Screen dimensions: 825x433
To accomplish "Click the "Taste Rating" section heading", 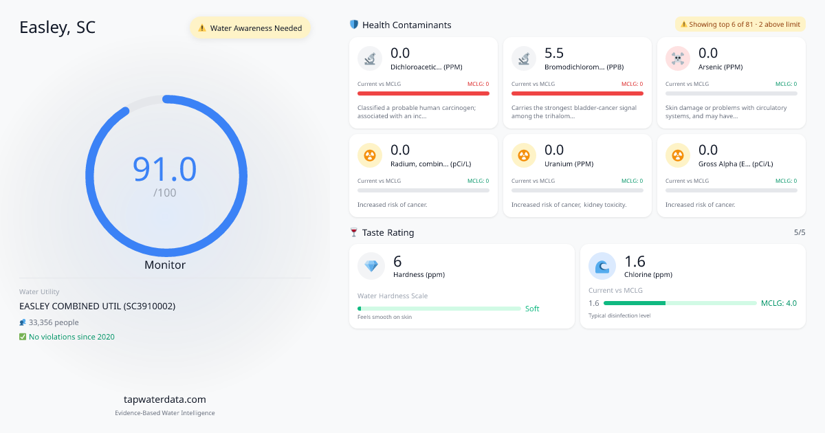I will 388,233.
